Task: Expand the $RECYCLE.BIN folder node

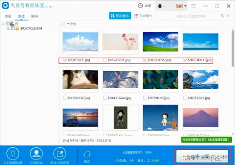Action: coord(8,28)
